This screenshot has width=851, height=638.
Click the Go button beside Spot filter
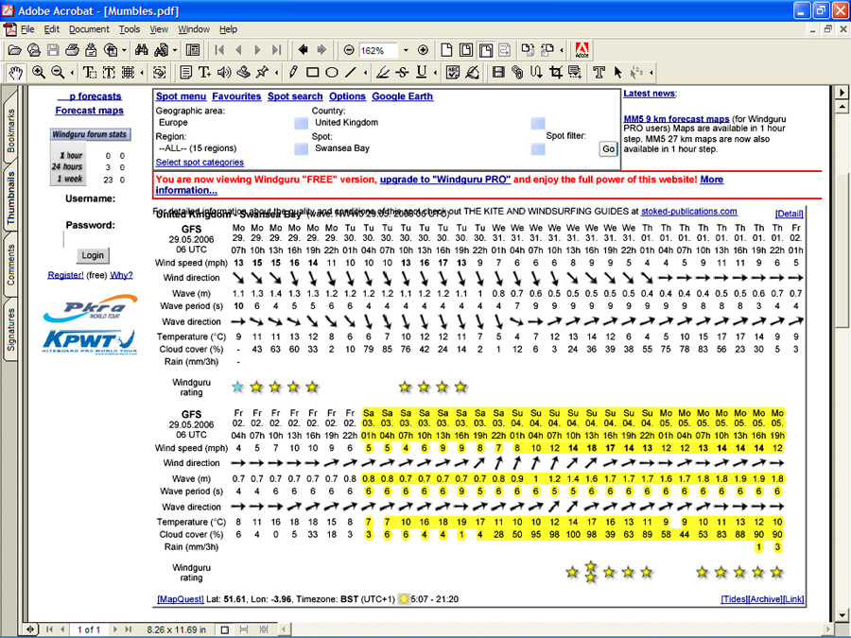click(608, 148)
